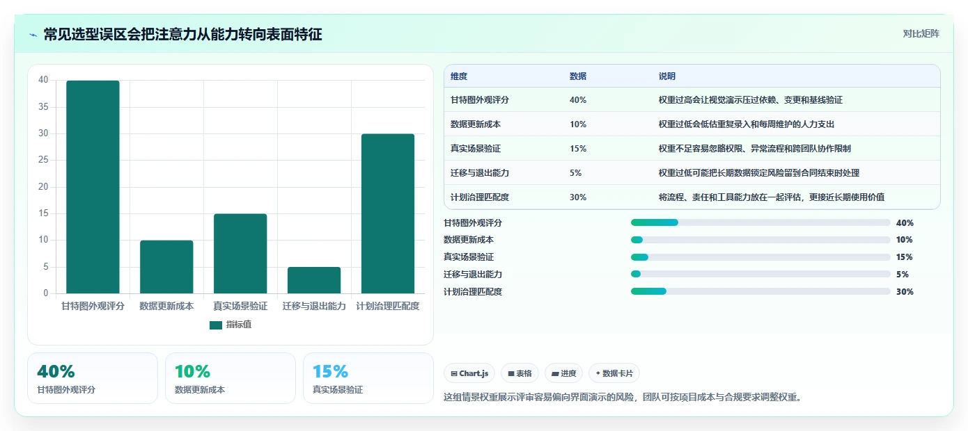Click the 真实场景验证 bar in chart

pyautogui.click(x=240, y=254)
